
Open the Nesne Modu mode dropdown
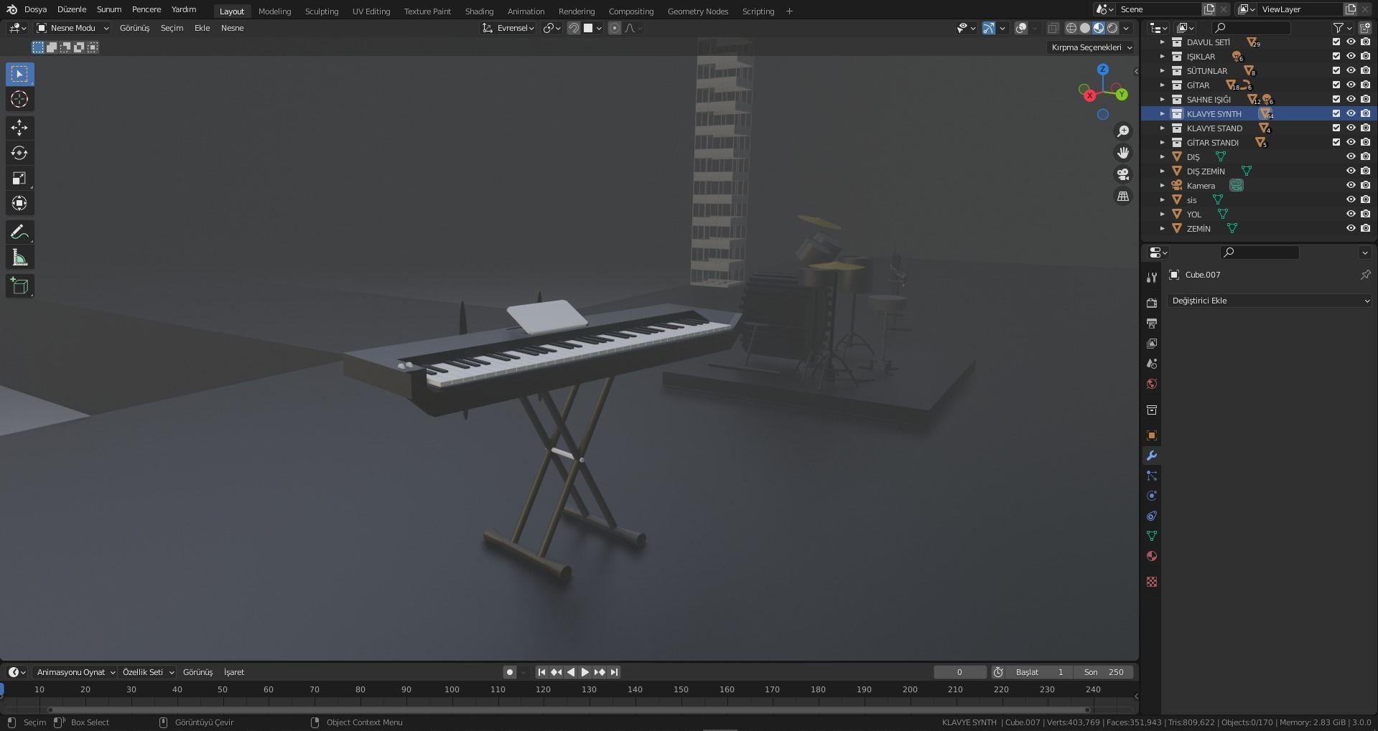pos(73,28)
